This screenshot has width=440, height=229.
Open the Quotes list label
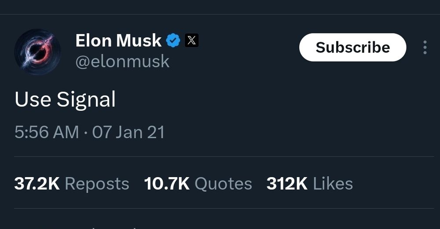point(223,184)
